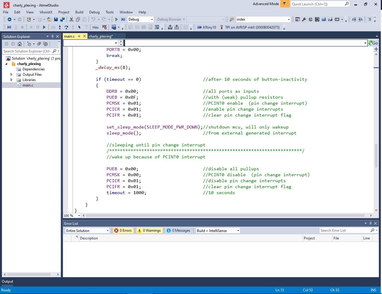
Task: Click the Search Error List field
Action: pyautogui.click(x=345, y=230)
